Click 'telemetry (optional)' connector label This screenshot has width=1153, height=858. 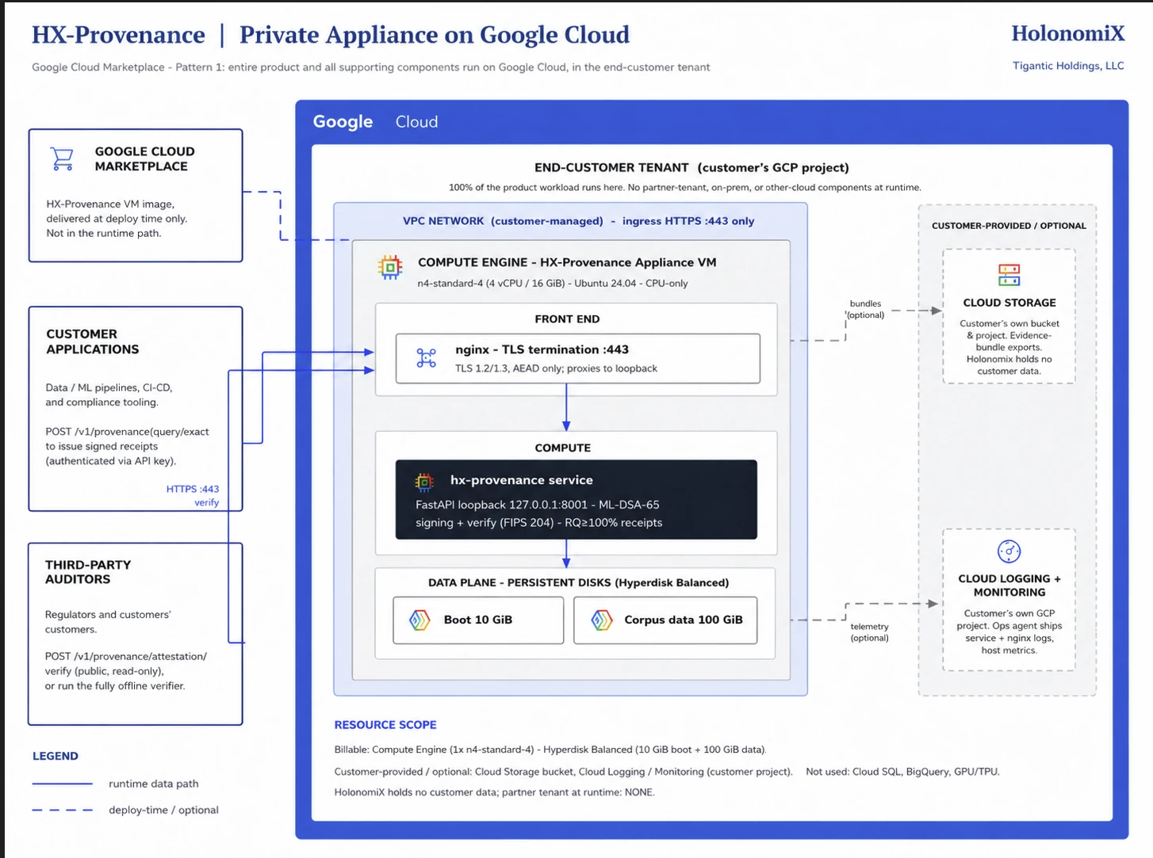pos(870,632)
